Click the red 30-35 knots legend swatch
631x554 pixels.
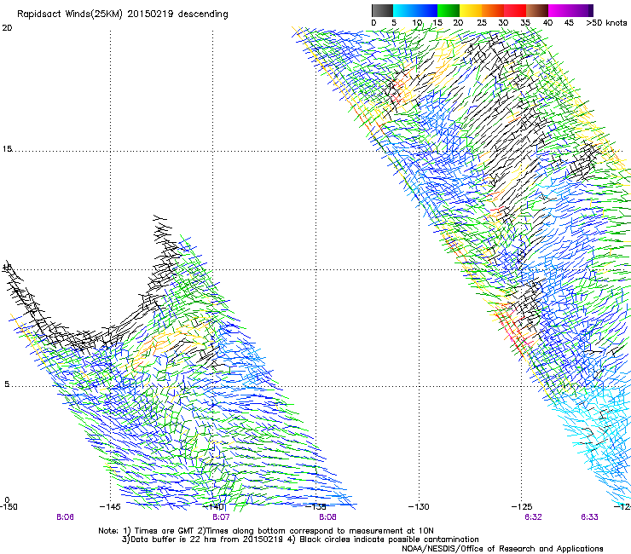click(515, 10)
